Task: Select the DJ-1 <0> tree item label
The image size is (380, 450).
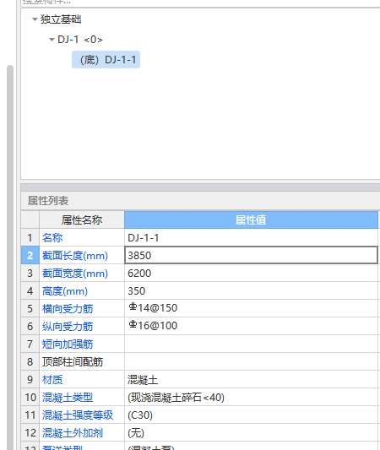Action: (80, 40)
